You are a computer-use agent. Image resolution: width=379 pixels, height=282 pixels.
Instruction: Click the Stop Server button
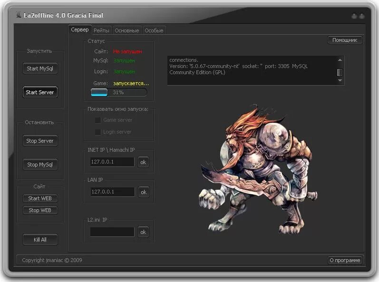[x=40, y=141]
